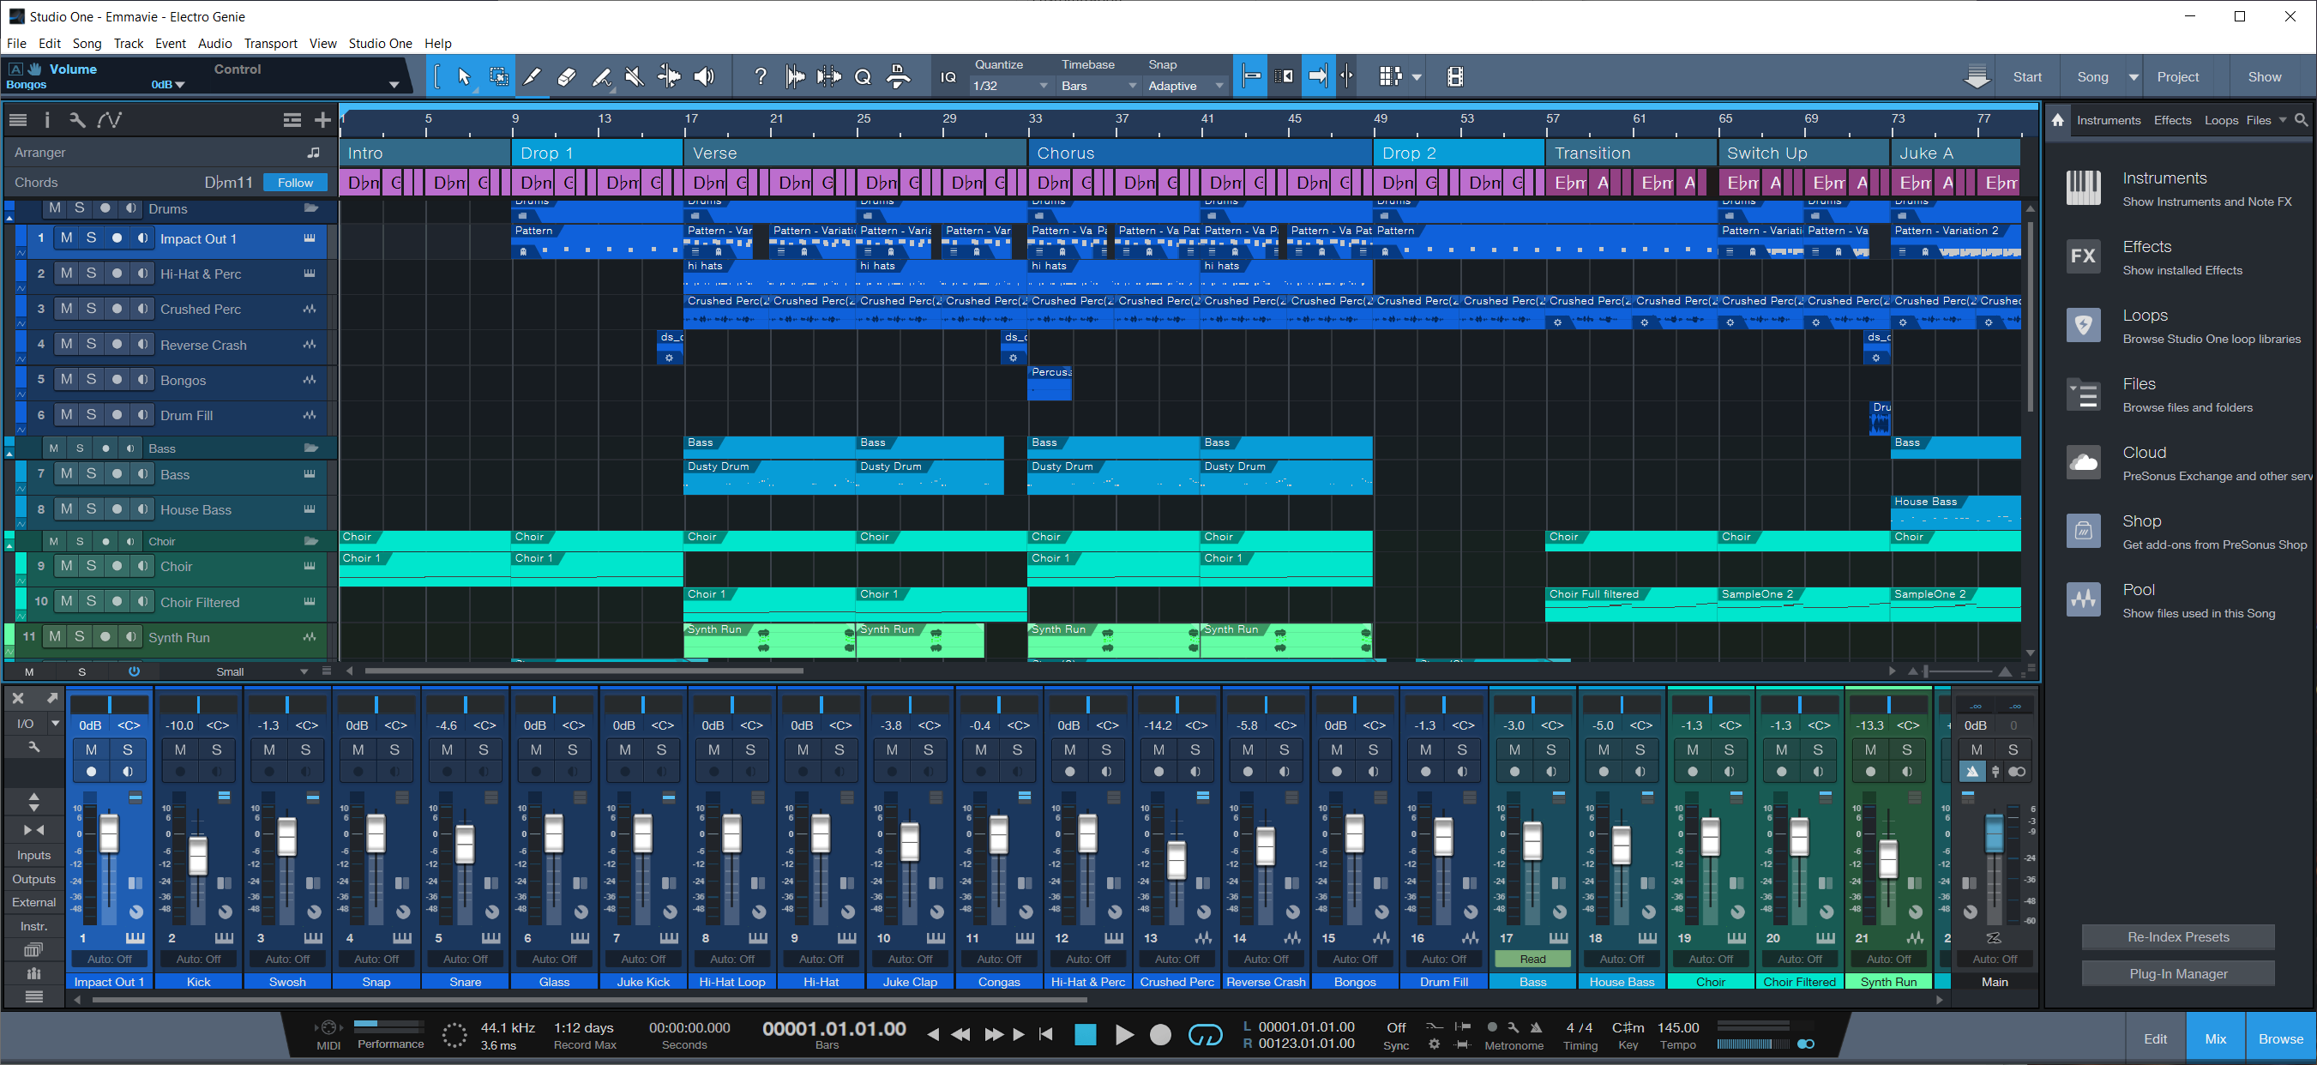Solo the Choir Filtered track
Screen dimensions: 2317x1065
92,602
